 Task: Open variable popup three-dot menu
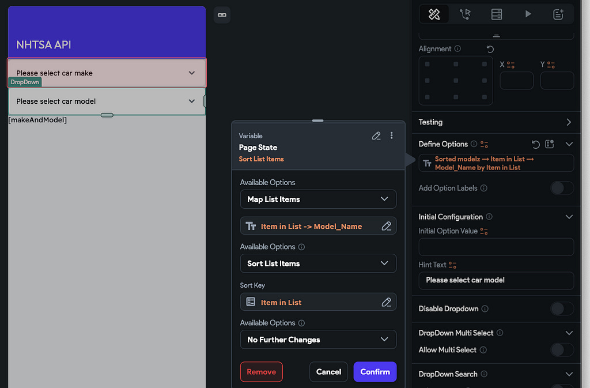(391, 135)
